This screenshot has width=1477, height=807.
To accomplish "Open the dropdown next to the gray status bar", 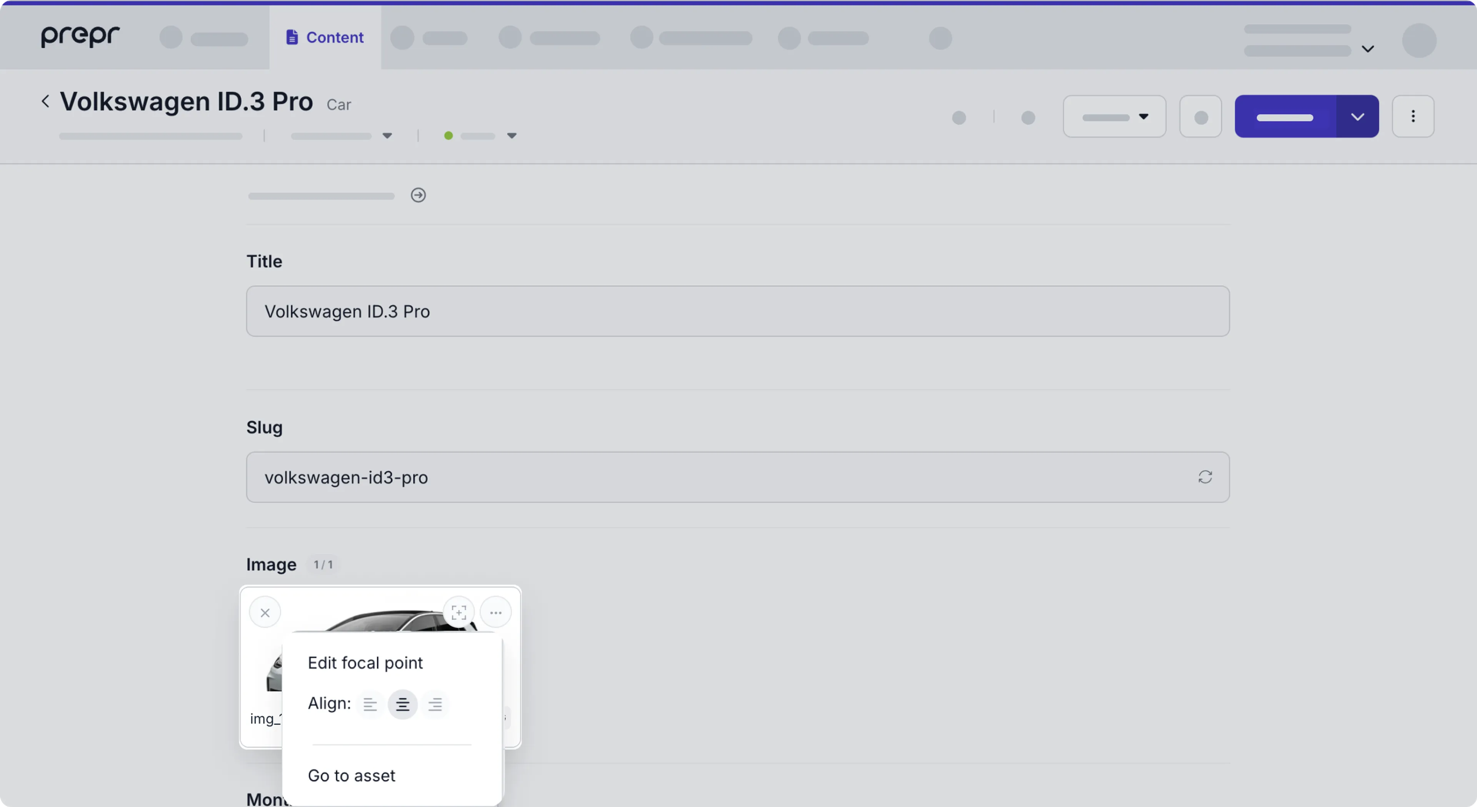I will pyautogui.click(x=387, y=136).
